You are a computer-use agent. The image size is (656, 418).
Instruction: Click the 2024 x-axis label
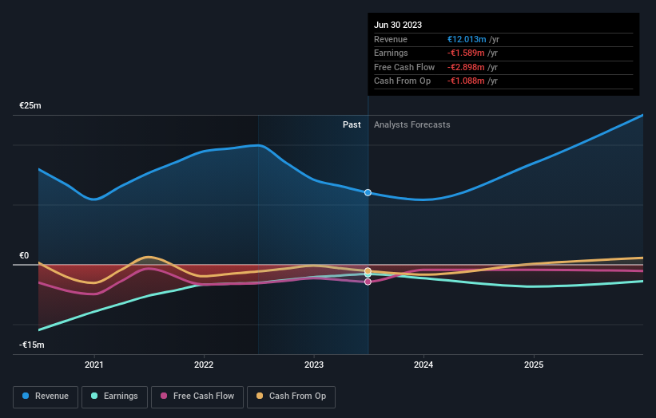click(423, 365)
